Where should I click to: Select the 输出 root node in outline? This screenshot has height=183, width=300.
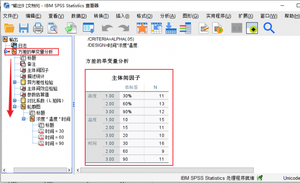[13, 40]
